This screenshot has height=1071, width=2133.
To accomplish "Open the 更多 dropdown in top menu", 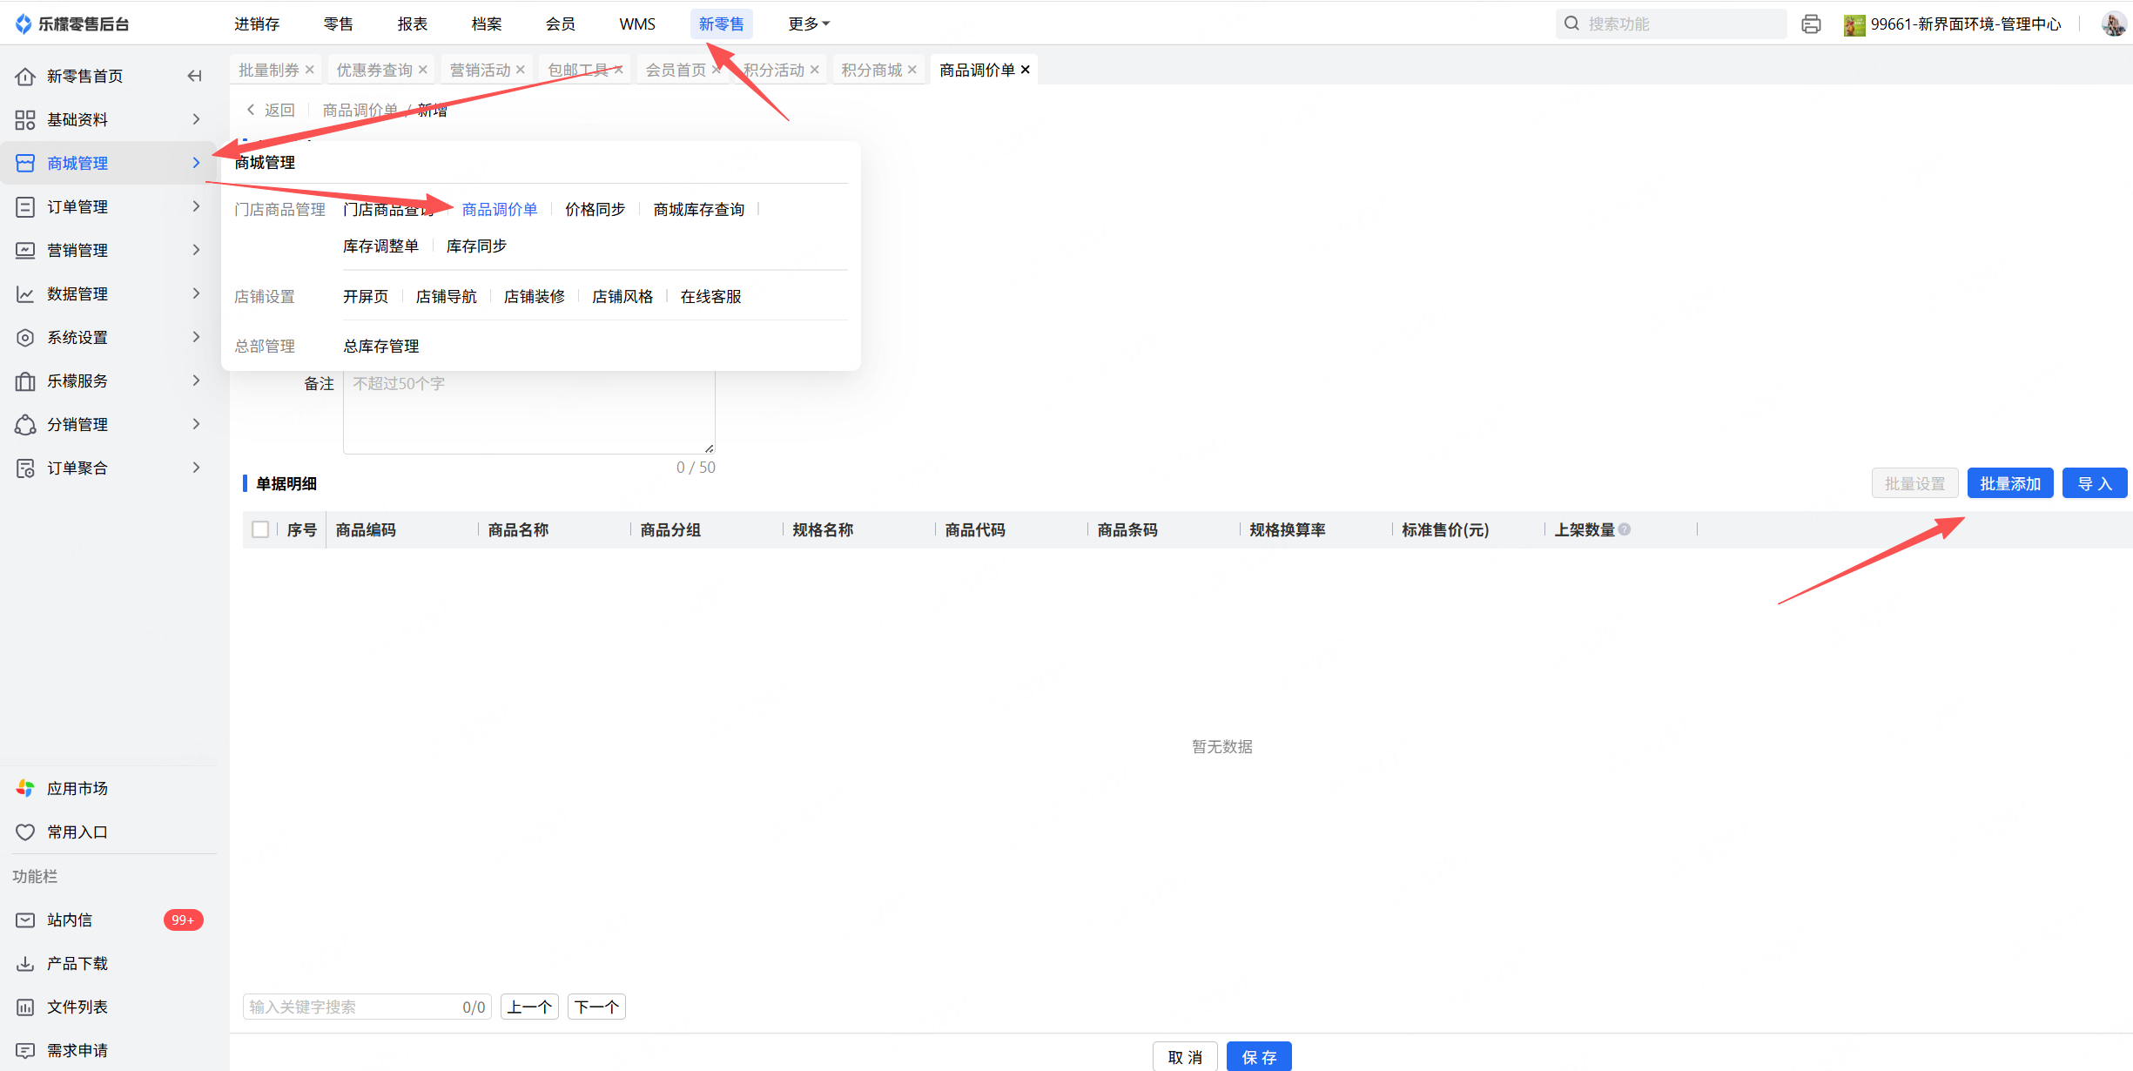I will click(x=808, y=24).
